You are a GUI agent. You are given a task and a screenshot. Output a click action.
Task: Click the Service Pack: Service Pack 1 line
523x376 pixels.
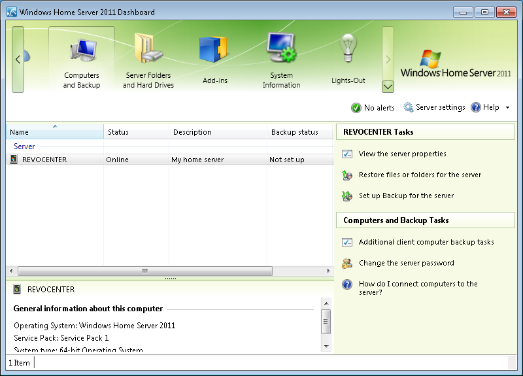click(61, 338)
